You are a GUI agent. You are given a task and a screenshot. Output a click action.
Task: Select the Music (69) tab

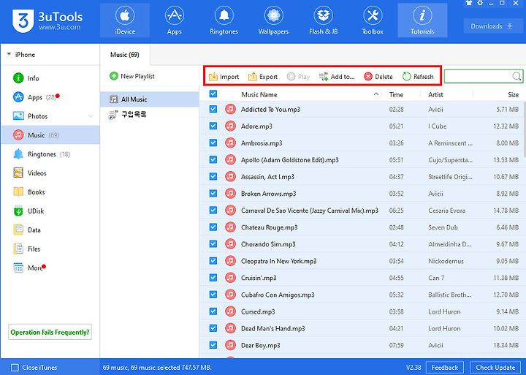click(x=125, y=54)
